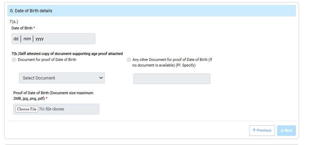
Task: Open the Select Document dropdown
Action: (x=61, y=78)
